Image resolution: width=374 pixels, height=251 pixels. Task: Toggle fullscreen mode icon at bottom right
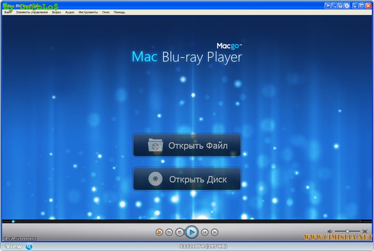click(x=365, y=231)
